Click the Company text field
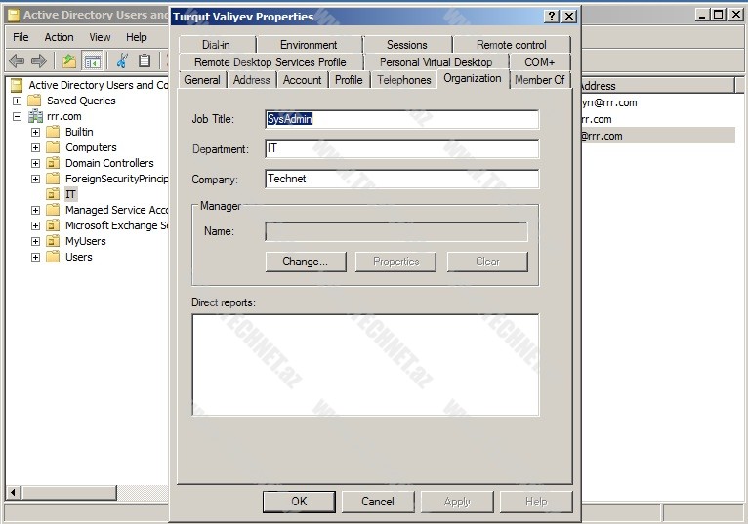 401,180
